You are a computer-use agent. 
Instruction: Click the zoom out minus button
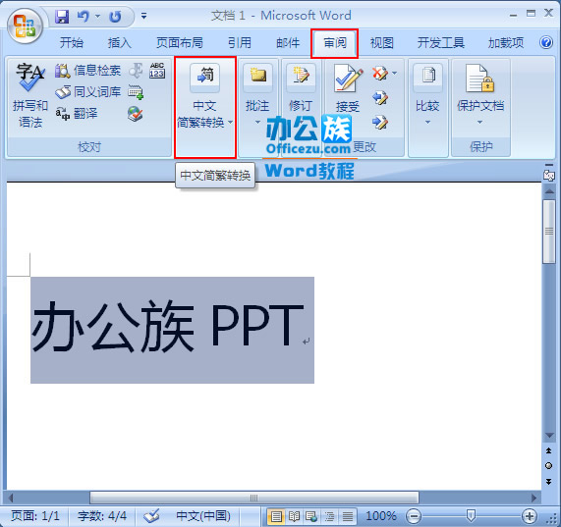[x=414, y=516]
